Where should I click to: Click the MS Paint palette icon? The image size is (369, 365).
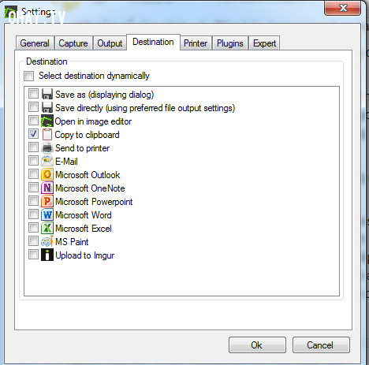coord(47,241)
